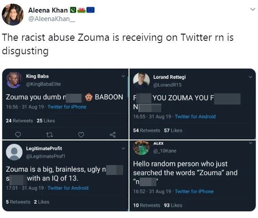The height and width of the screenshot is (218, 258).
Task: Click the heart like icon under King Baba tweet
Action: [81, 135]
